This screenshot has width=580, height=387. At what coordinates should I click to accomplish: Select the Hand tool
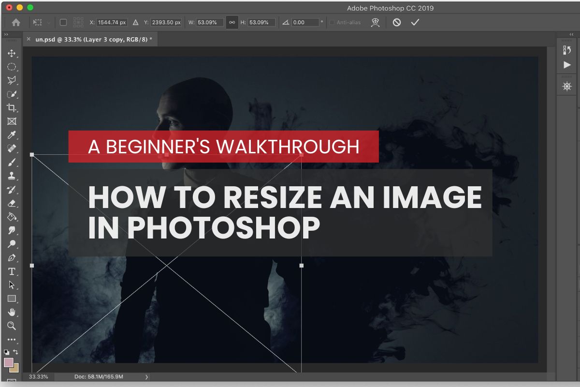click(x=12, y=312)
